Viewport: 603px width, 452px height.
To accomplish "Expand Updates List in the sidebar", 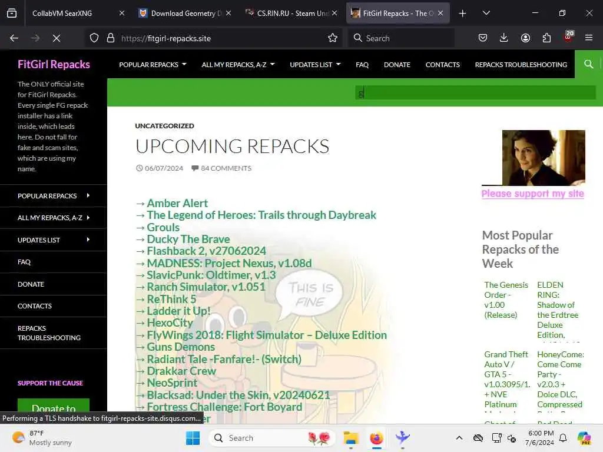I will tap(54, 240).
